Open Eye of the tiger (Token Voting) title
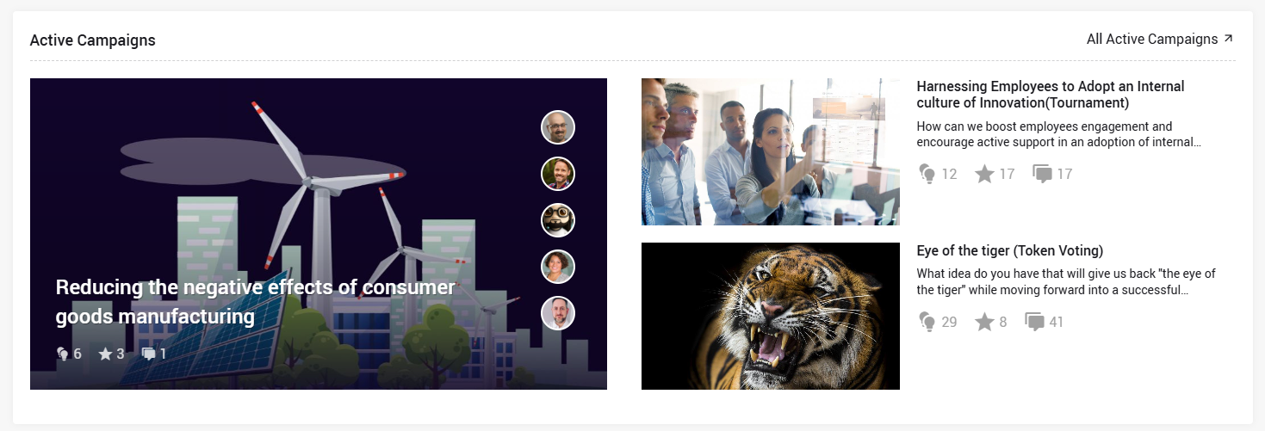This screenshot has width=1265, height=431. pyautogui.click(x=1010, y=250)
